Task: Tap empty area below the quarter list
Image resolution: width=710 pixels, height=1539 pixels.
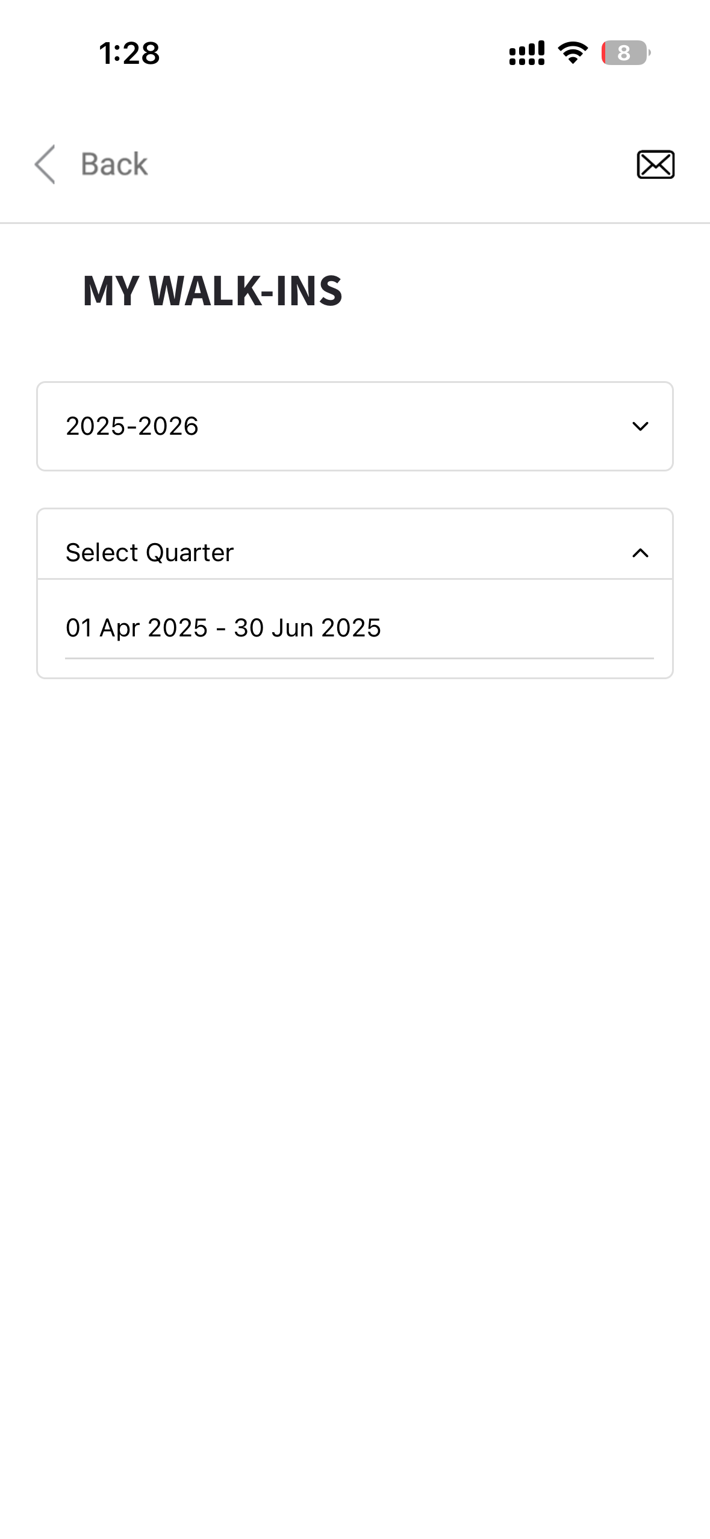Action: point(355,1024)
